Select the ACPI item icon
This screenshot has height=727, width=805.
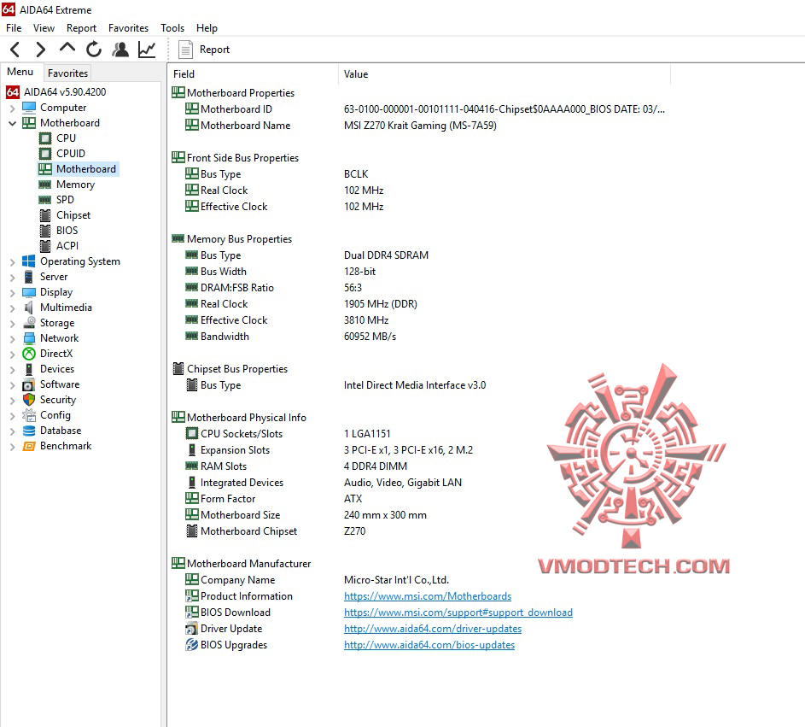[x=46, y=246]
